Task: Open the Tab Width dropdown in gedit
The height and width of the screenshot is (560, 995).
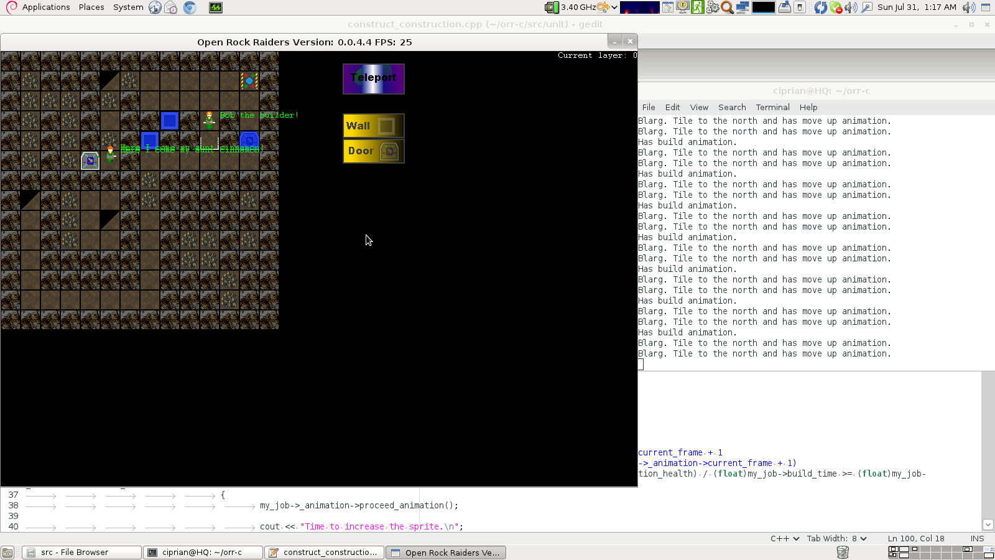Action: 836,538
